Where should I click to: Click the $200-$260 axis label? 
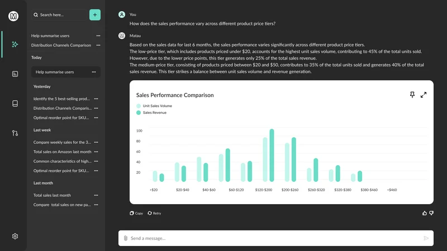(x=290, y=190)
